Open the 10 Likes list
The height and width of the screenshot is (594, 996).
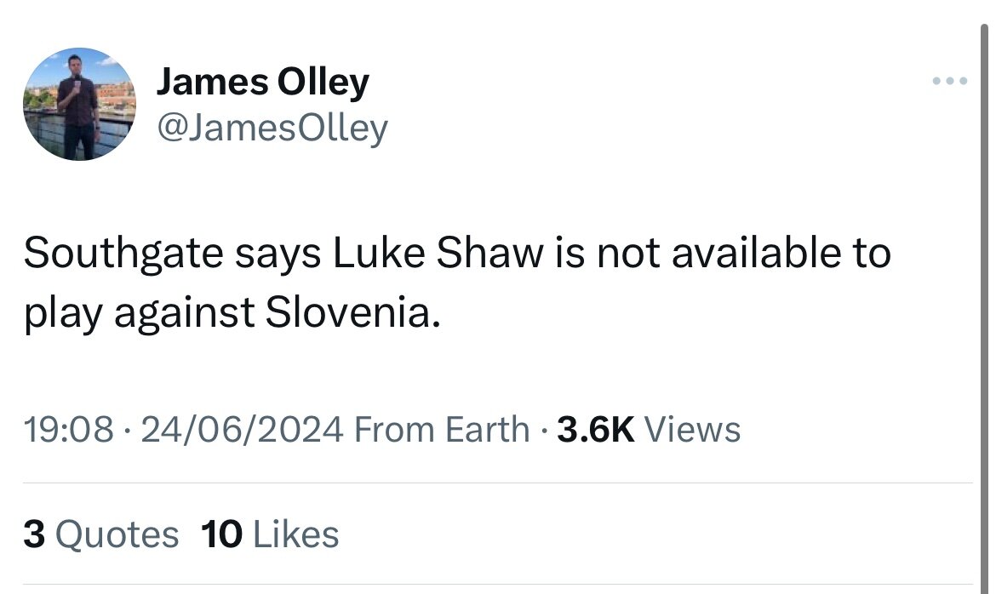270,534
